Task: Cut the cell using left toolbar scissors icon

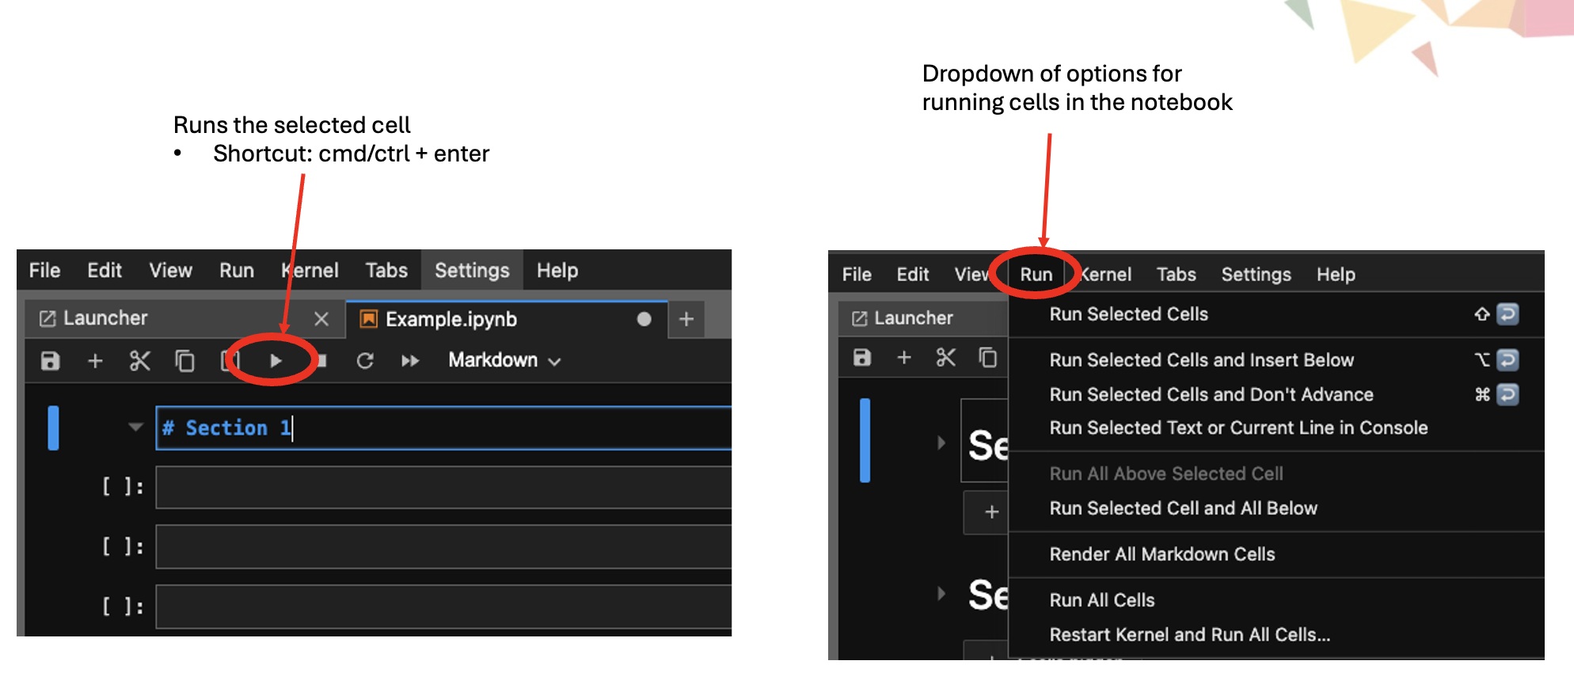Action: 139,361
